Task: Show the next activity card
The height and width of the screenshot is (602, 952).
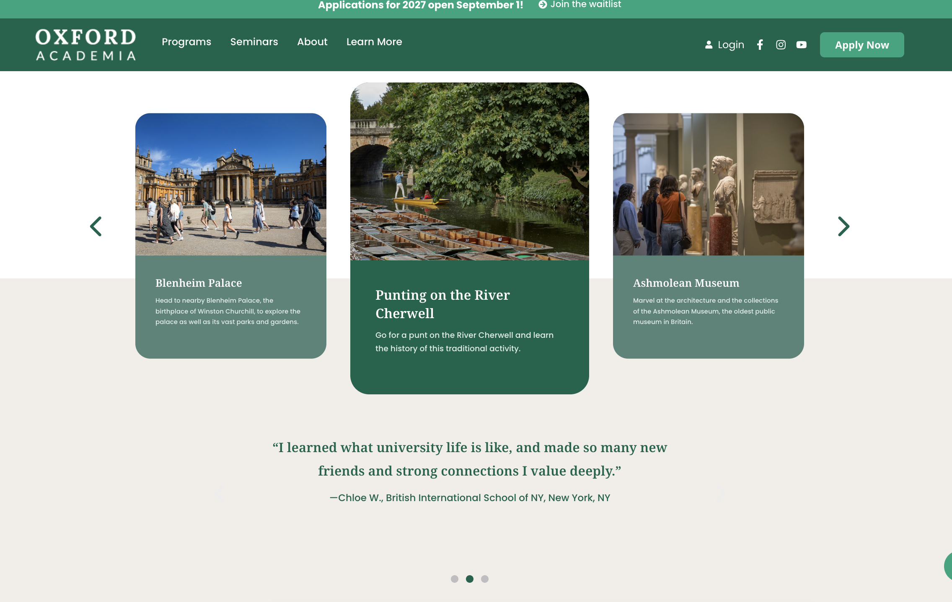Action: [x=843, y=226]
